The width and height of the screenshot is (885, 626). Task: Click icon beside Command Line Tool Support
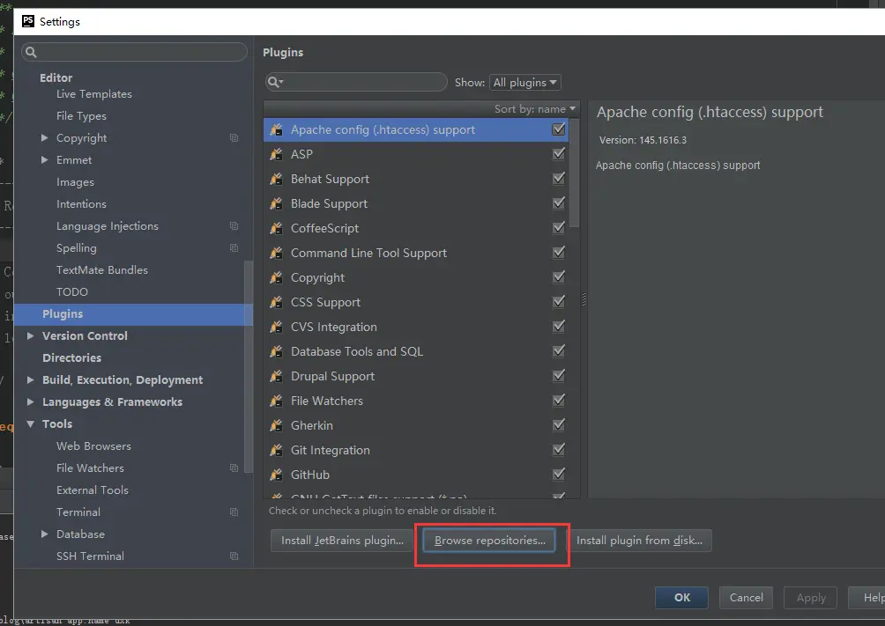click(276, 253)
